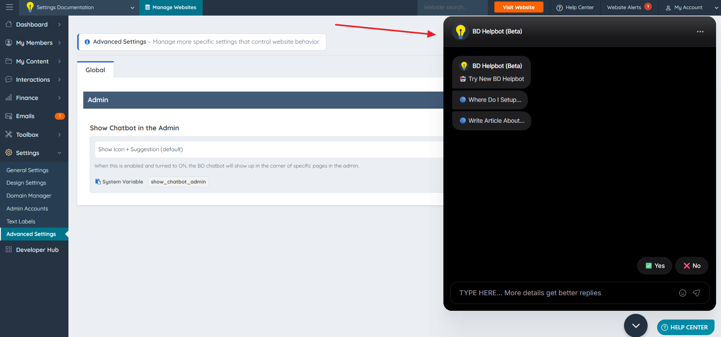Open Emails in the sidebar
Image resolution: width=721 pixels, height=337 pixels.
[x=25, y=116]
